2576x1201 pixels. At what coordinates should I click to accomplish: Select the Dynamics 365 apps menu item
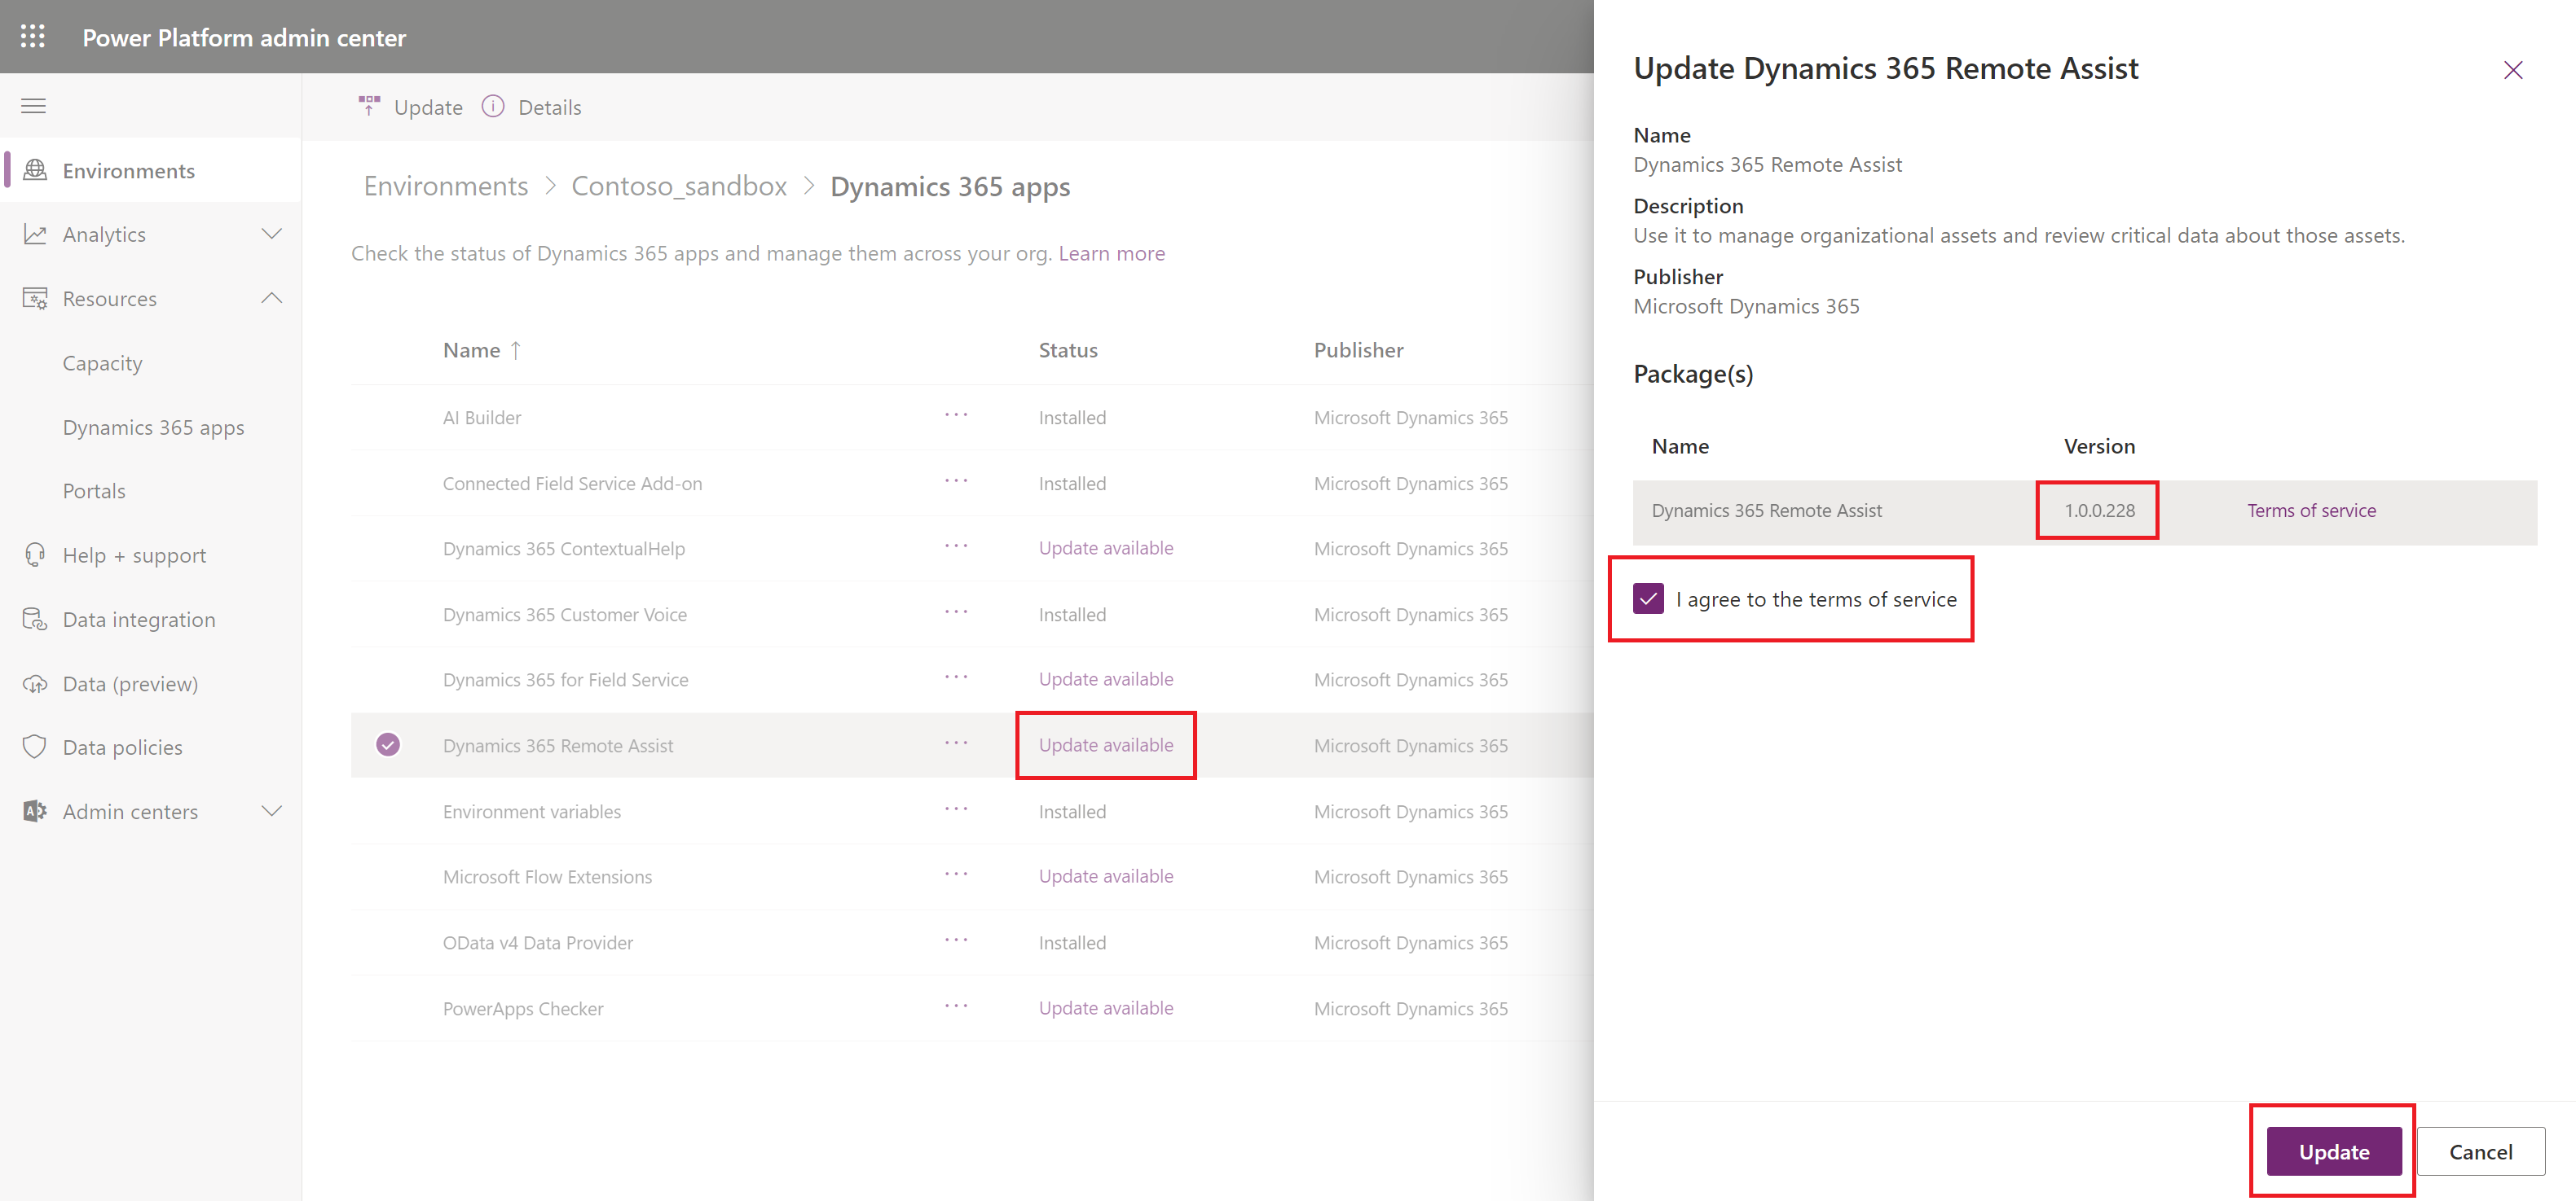coord(152,425)
